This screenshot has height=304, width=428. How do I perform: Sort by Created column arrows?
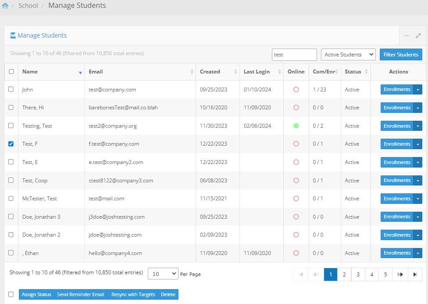point(235,72)
